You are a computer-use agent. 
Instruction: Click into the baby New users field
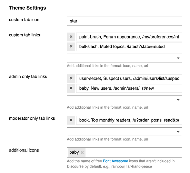point(129,88)
